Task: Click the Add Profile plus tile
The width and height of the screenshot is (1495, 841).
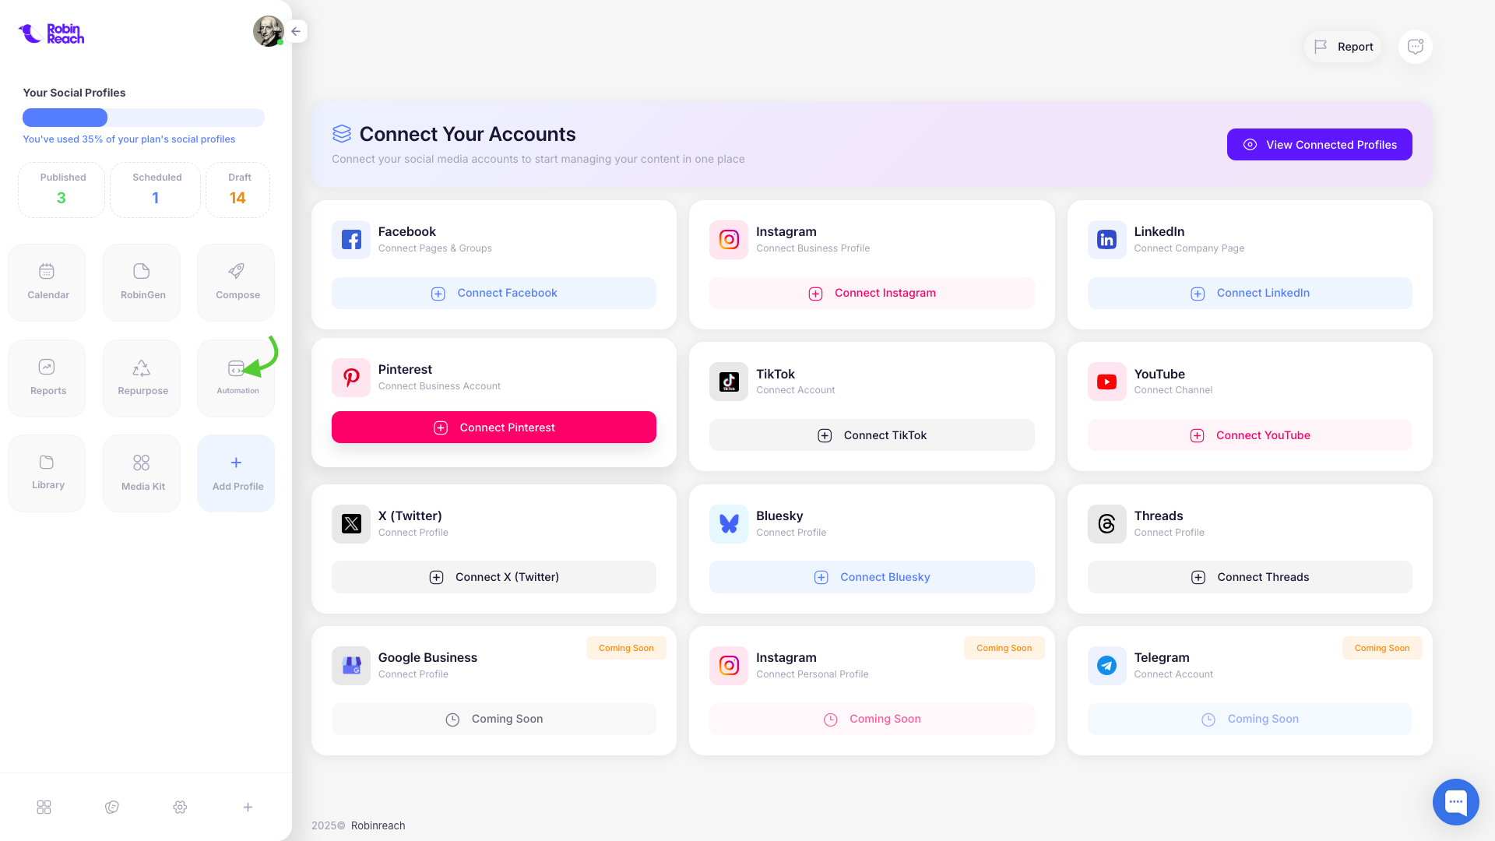Action: point(237,473)
